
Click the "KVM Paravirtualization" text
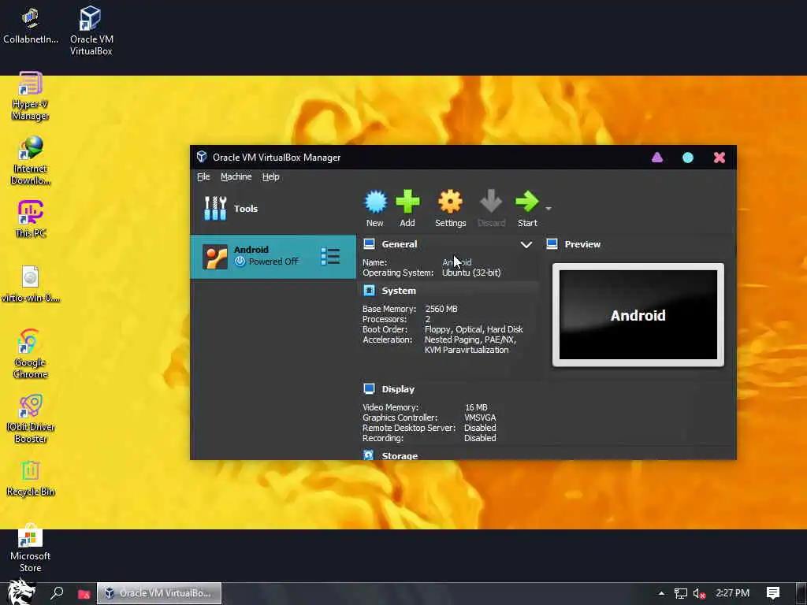(467, 350)
